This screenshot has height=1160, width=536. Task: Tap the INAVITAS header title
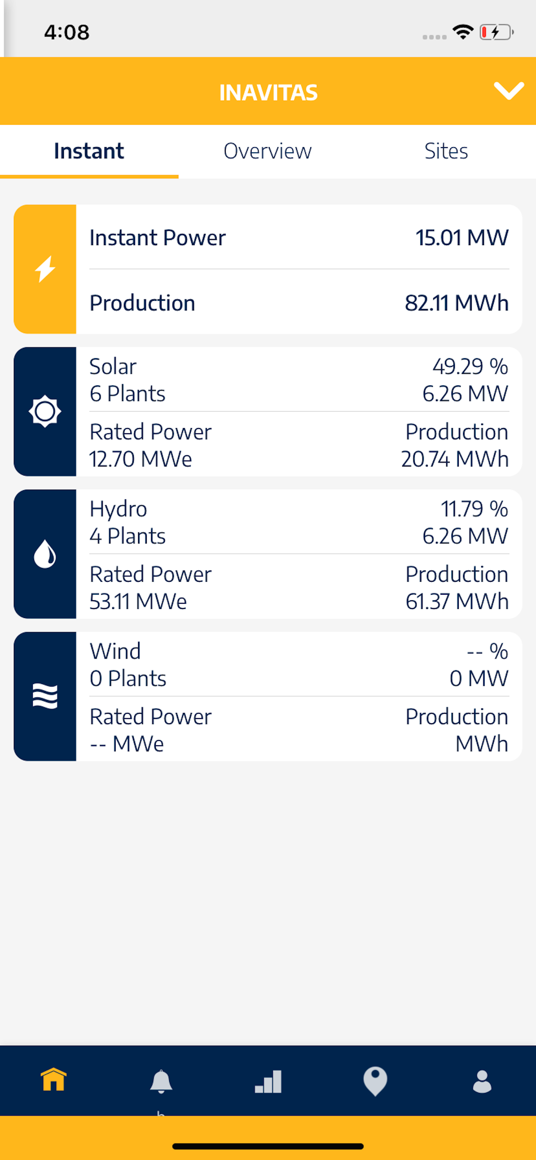(268, 92)
